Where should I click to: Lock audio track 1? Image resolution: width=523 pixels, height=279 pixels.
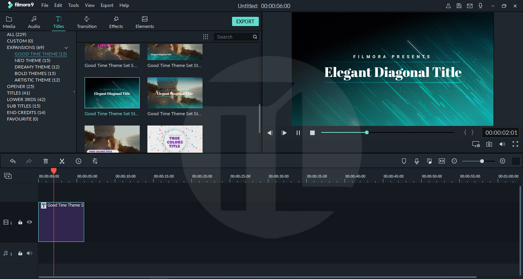(x=20, y=253)
